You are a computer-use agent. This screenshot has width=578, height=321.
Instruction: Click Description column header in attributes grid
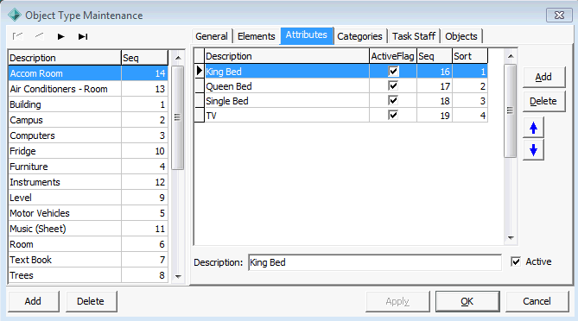coord(287,56)
